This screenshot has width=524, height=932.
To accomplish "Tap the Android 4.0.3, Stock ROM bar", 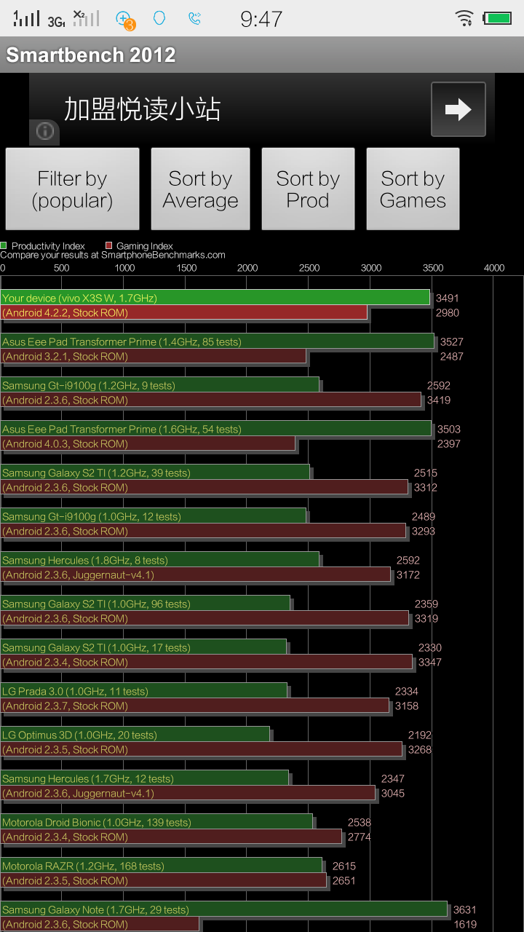I will click(x=148, y=443).
